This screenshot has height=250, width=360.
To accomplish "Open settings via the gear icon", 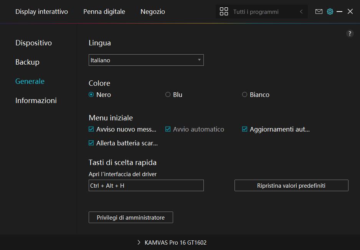I will pos(330,12).
